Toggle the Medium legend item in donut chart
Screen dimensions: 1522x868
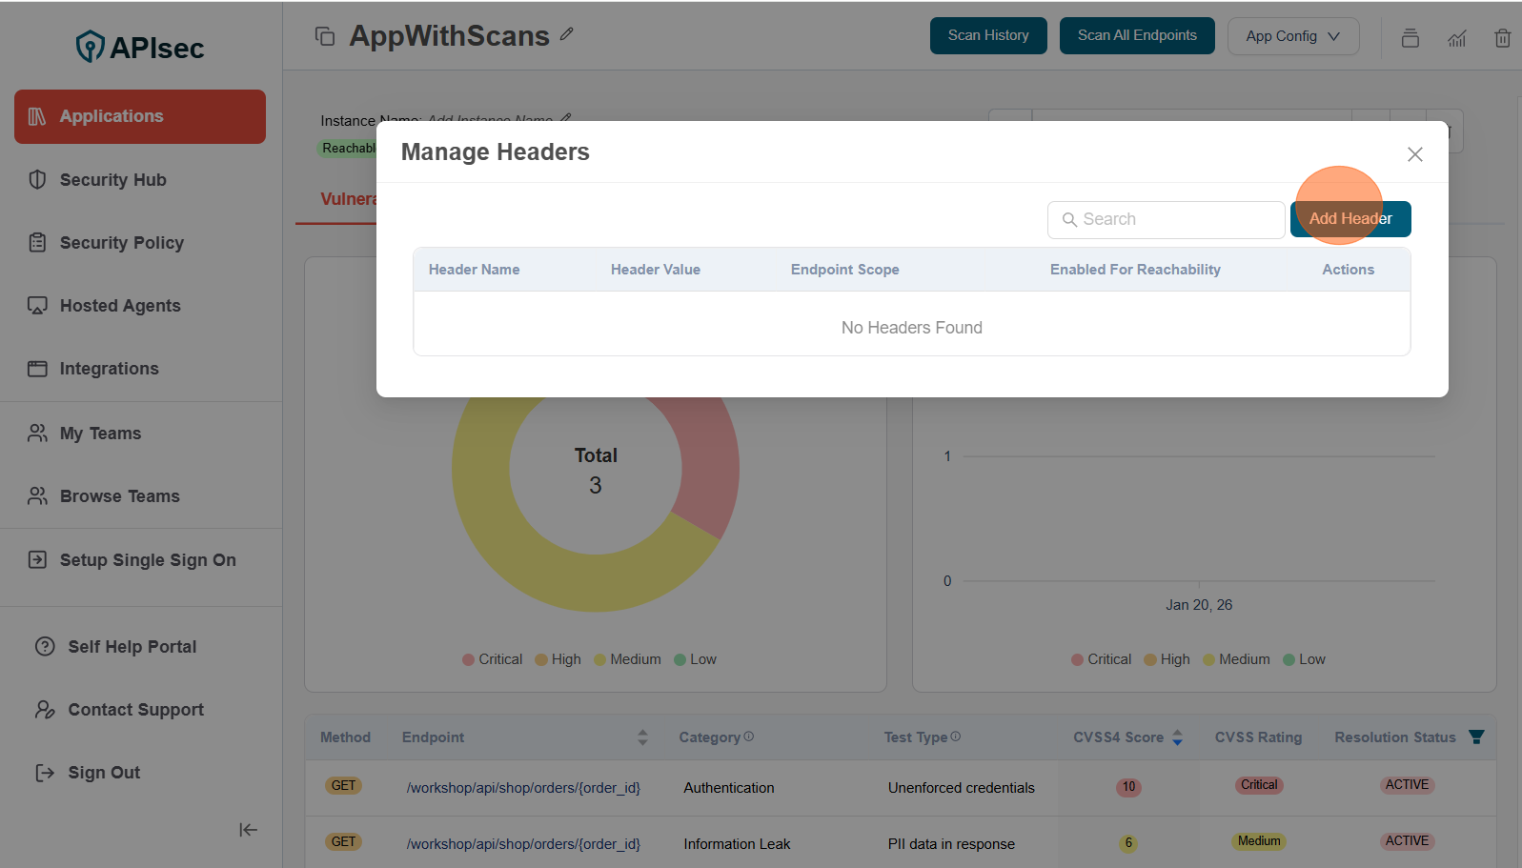pos(627,659)
